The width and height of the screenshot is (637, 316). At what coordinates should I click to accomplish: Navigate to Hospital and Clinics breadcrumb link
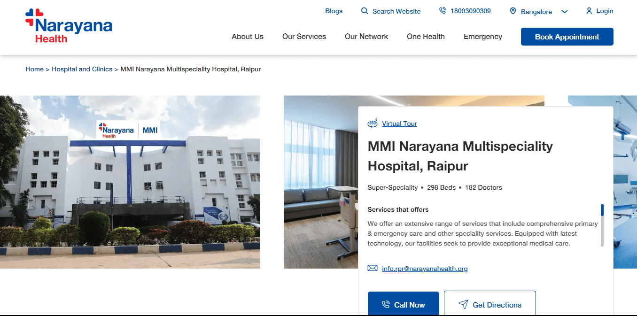(82, 69)
